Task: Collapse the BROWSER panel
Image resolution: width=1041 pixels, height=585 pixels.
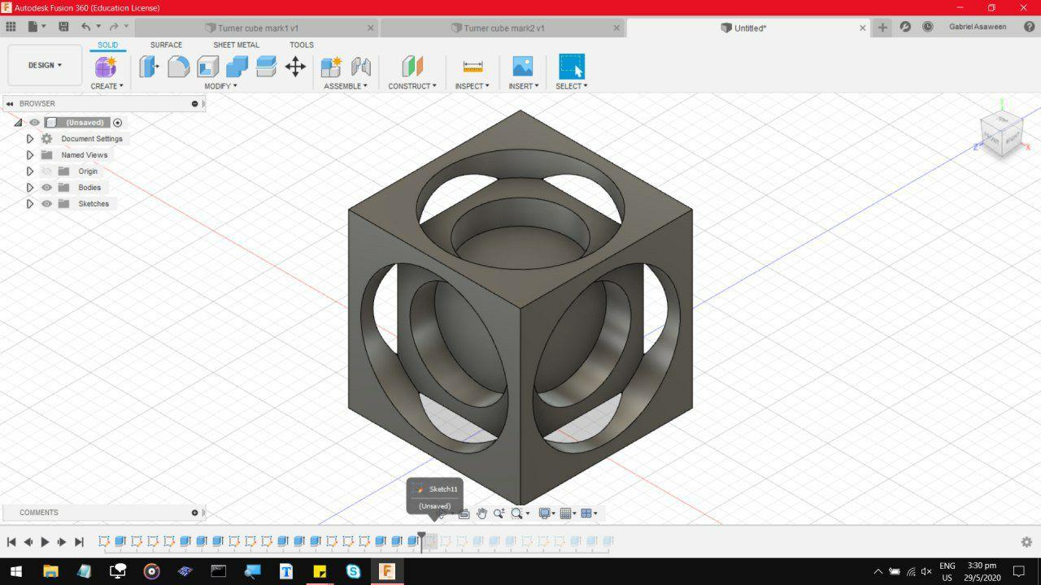Action: click(11, 104)
